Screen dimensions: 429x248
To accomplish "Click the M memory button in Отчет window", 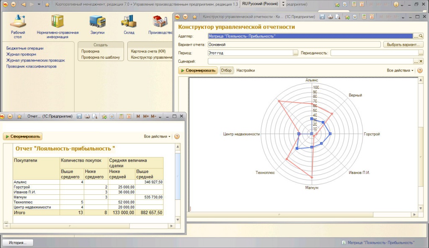I will pos(138,116).
